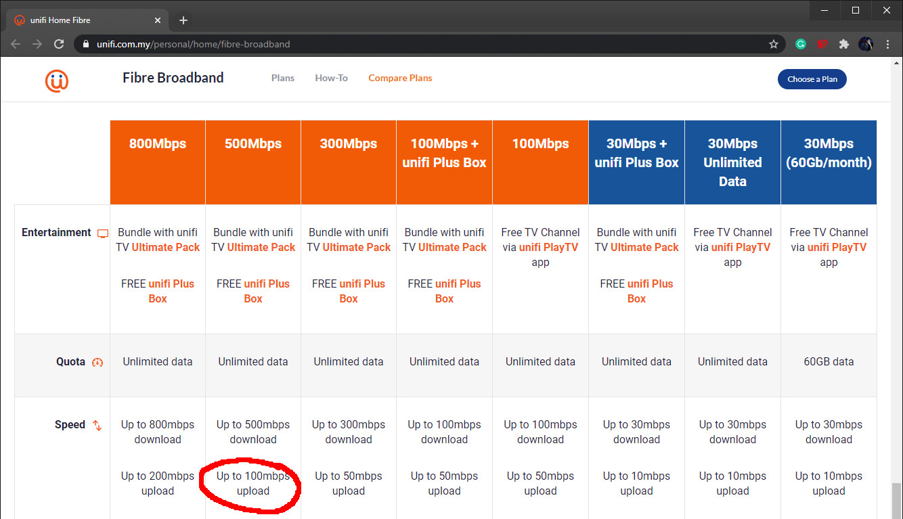View site info via padlock icon
This screenshot has width=903, height=519.
tap(85, 44)
